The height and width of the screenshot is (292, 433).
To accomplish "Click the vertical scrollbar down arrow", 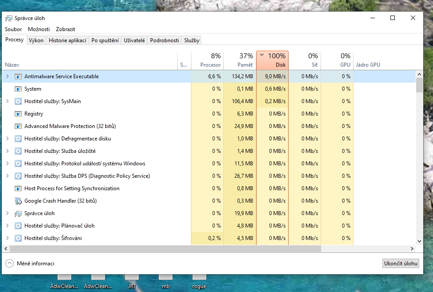I will click(419, 241).
